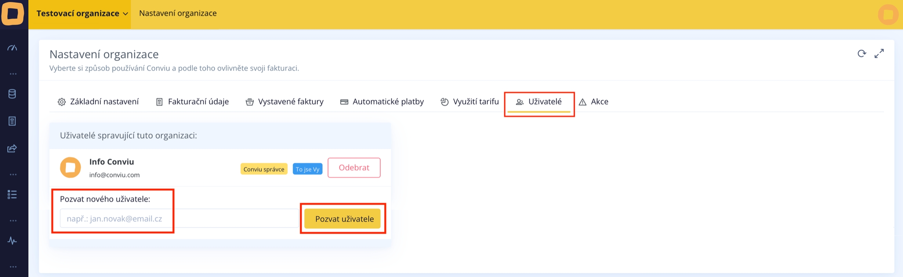903x277 pixels.
Task: Open the Akce tab
Action: pos(594,102)
